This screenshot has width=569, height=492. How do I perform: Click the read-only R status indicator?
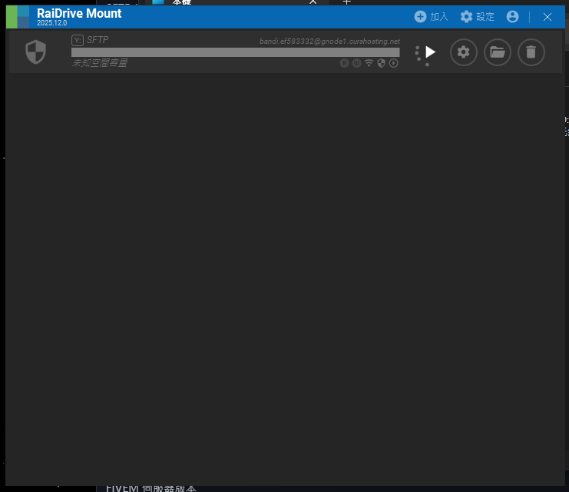(344, 63)
